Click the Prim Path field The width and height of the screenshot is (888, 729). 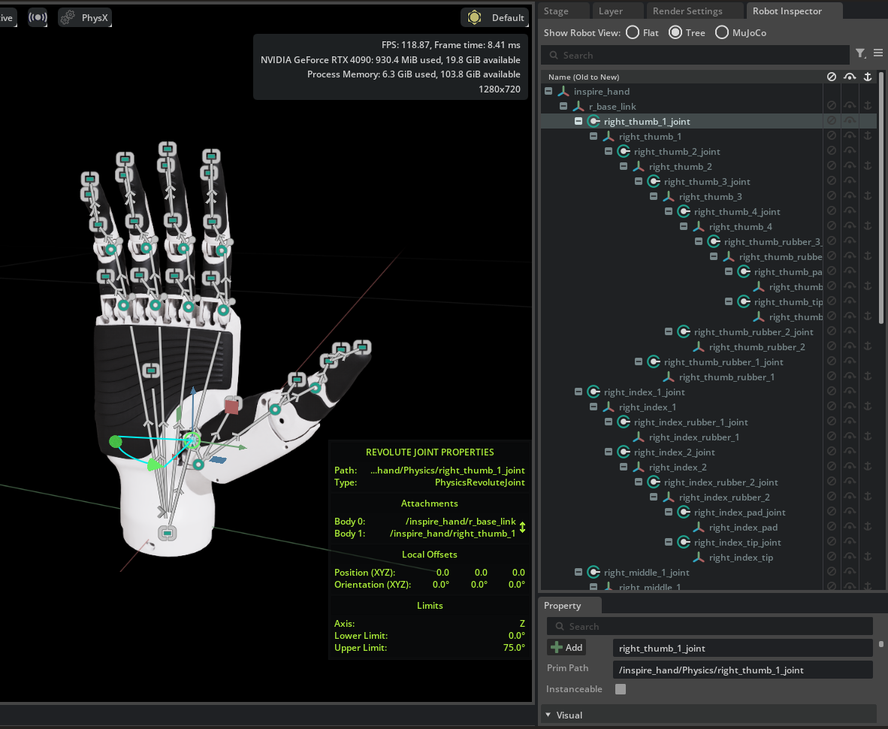pyautogui.click(x=742, y=670)
